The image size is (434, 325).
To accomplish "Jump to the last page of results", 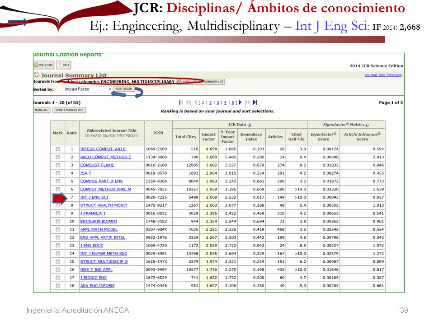I will pyautogui.click(x=255, y=102).
